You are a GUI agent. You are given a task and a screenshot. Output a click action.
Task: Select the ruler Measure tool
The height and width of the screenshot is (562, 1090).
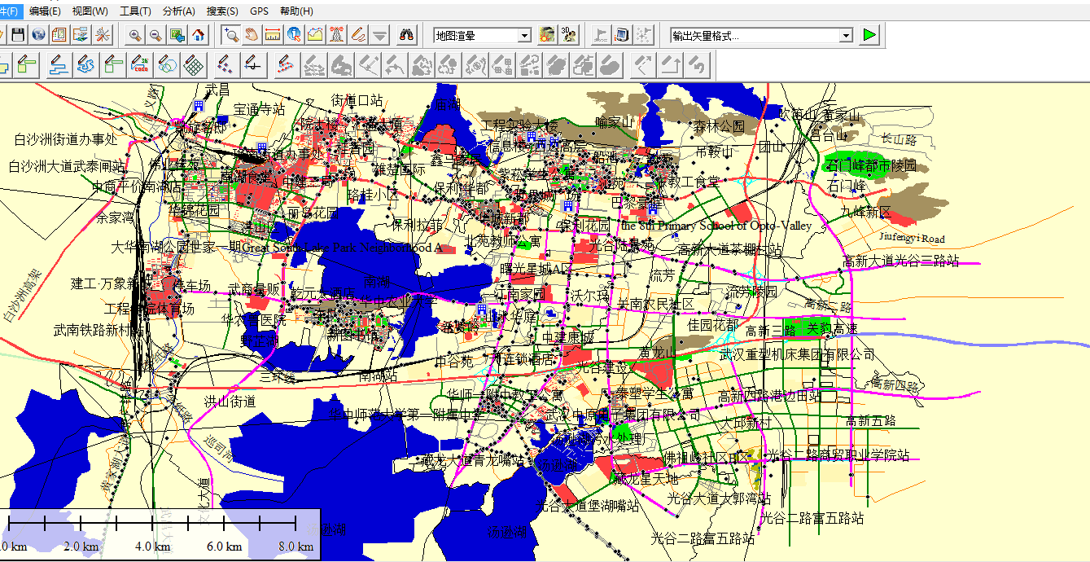coord(273,35)
